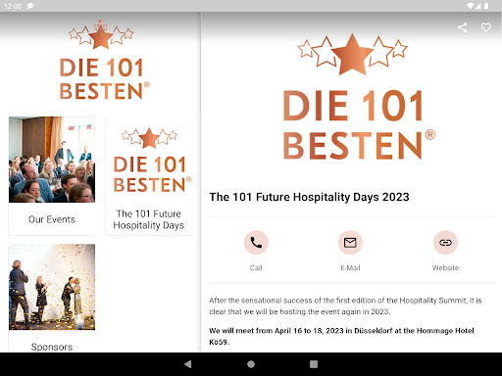Click the paragraph starting After the sensational success

[345, 305]
